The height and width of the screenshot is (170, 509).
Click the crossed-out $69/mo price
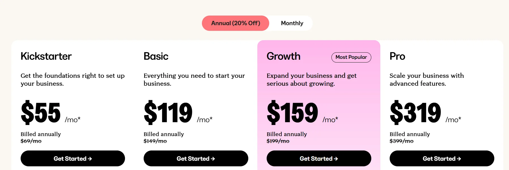point(30,141)
